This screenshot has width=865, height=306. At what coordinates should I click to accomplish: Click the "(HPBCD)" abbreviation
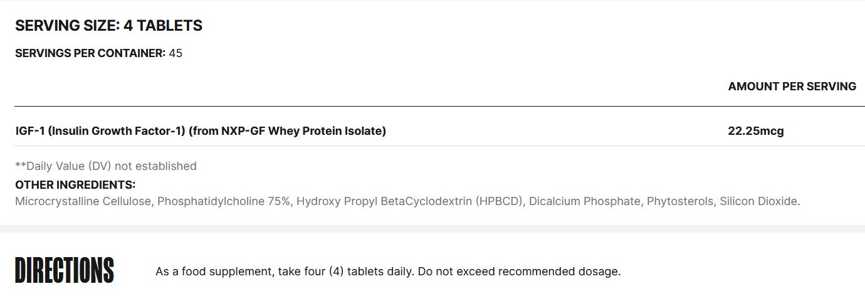click(499, 201)
